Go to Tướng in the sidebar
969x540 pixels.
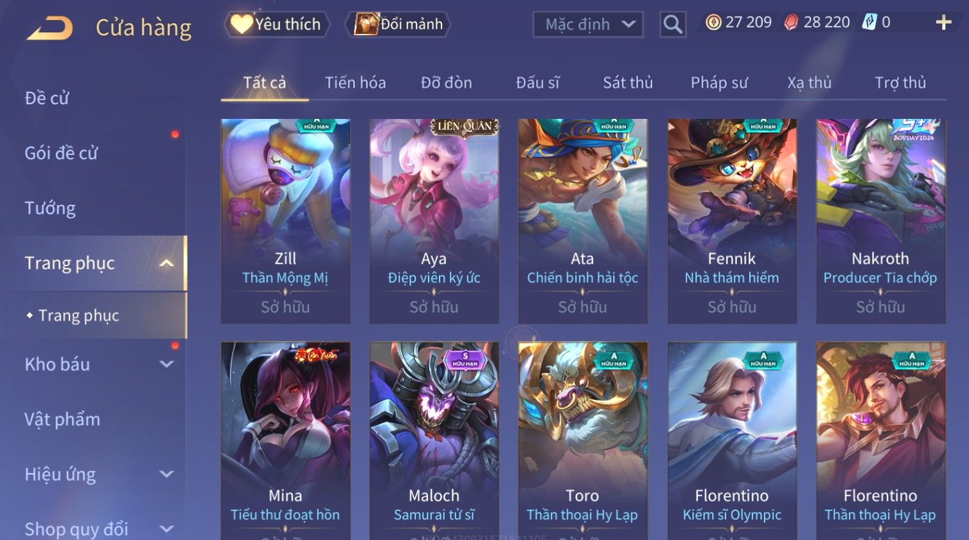pyautogui.click(x=50, y=208)
